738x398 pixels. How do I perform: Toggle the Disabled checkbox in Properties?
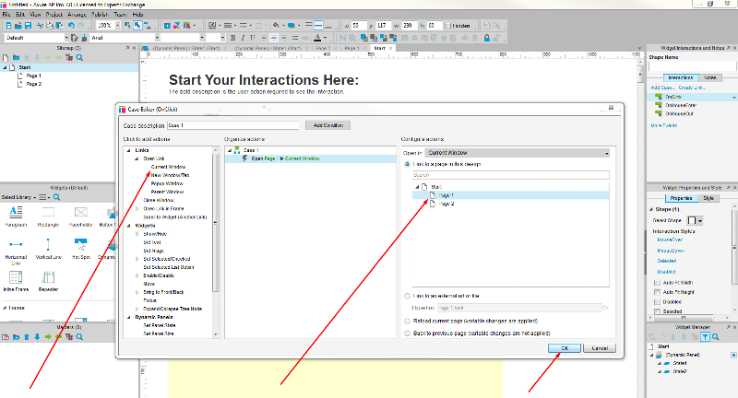coord(657,301)
